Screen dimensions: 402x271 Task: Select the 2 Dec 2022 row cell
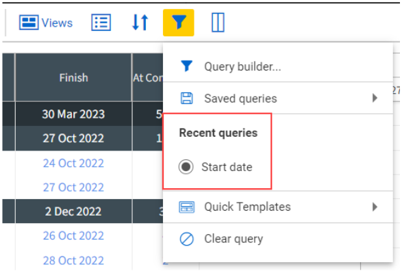[73, 211]
